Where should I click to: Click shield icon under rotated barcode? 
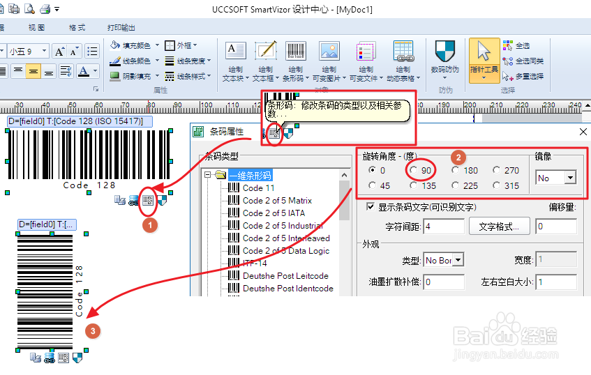pyautogui.click(x=77, y=358)
